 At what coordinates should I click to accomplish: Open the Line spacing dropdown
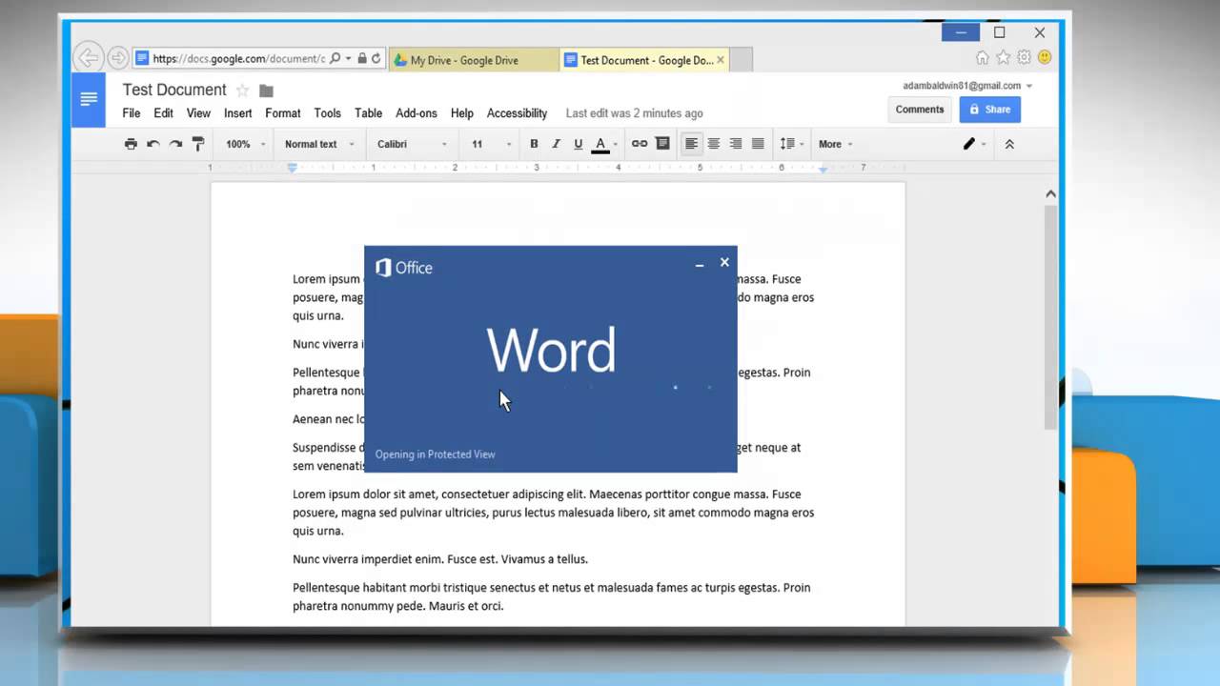pos(792,144)
